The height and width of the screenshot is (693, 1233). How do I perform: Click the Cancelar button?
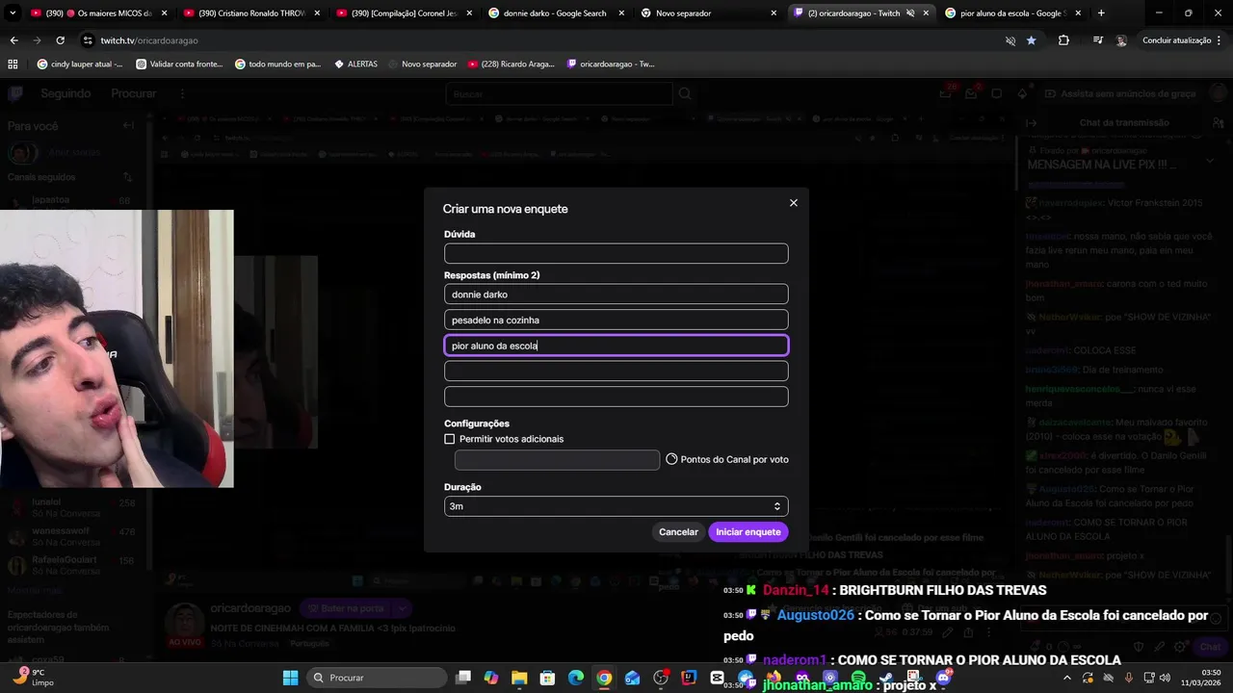(678, 532)
